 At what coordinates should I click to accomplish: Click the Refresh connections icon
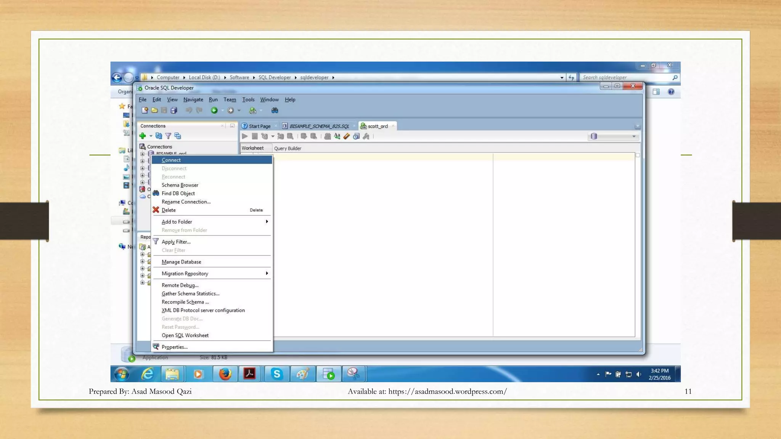pos(159,136)
